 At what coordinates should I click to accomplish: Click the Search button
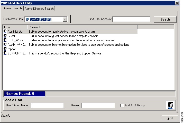[165, 20]
